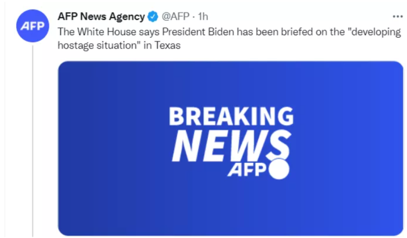
Task: Click the tweet text about President Biden
Action: coord(229,38)
